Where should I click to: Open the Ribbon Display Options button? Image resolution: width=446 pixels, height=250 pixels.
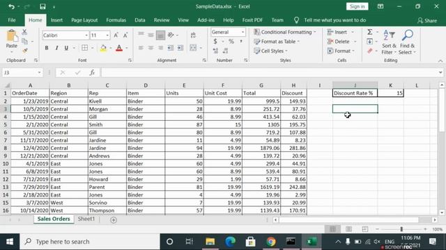point(380,6)
